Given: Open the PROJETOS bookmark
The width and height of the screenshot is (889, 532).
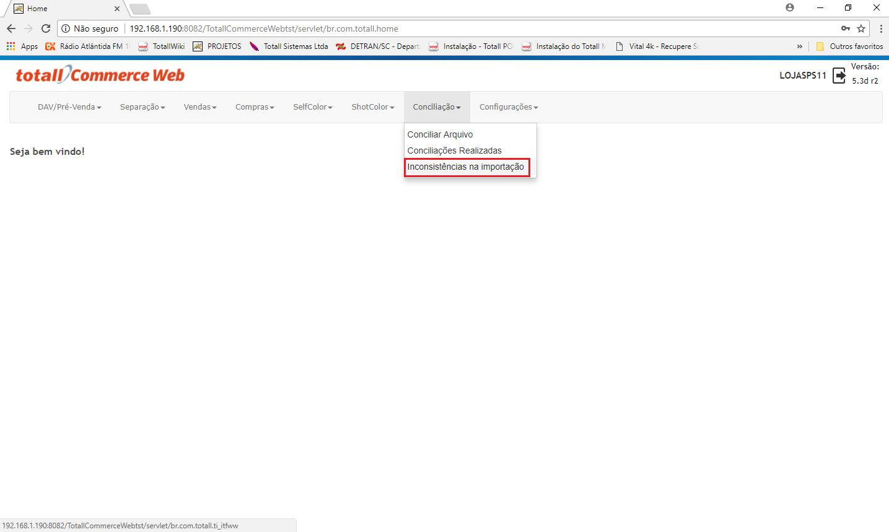Looking at the screenshot, I should click(217, 46).
